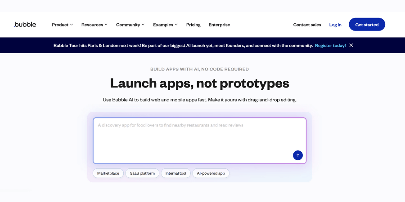Viewport: 405px width, 202px height.
Task: Dismiss the Bubble Tour announcement banner
Action: coord(351,45)
